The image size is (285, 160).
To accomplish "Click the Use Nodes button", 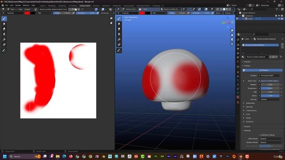I will pyautogui.click(x=262, y=70).
